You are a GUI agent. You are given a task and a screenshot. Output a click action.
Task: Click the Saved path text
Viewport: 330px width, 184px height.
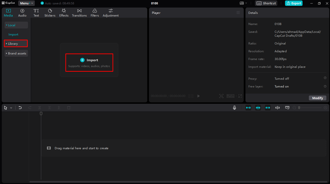click(298, 34)
